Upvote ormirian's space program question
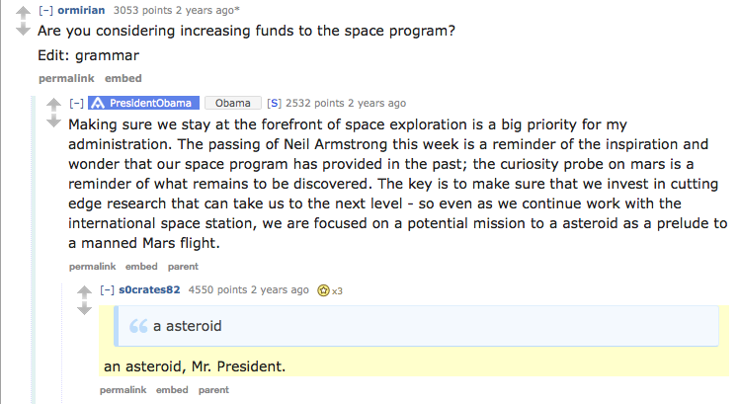 point(23,11)
